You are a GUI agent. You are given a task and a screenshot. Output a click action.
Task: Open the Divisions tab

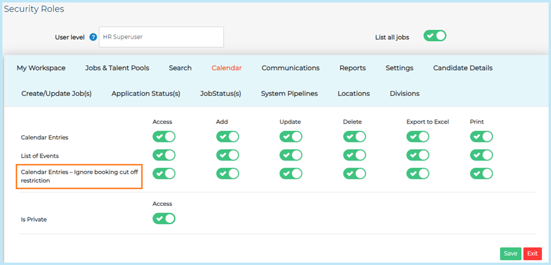point(405,94)
